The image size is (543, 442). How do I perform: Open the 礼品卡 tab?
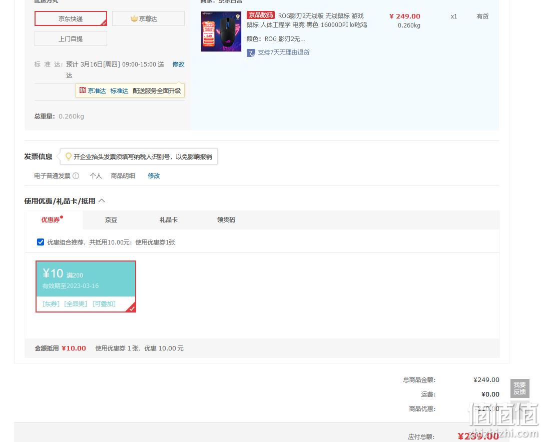pyautogui.click(x=169, y=220)
